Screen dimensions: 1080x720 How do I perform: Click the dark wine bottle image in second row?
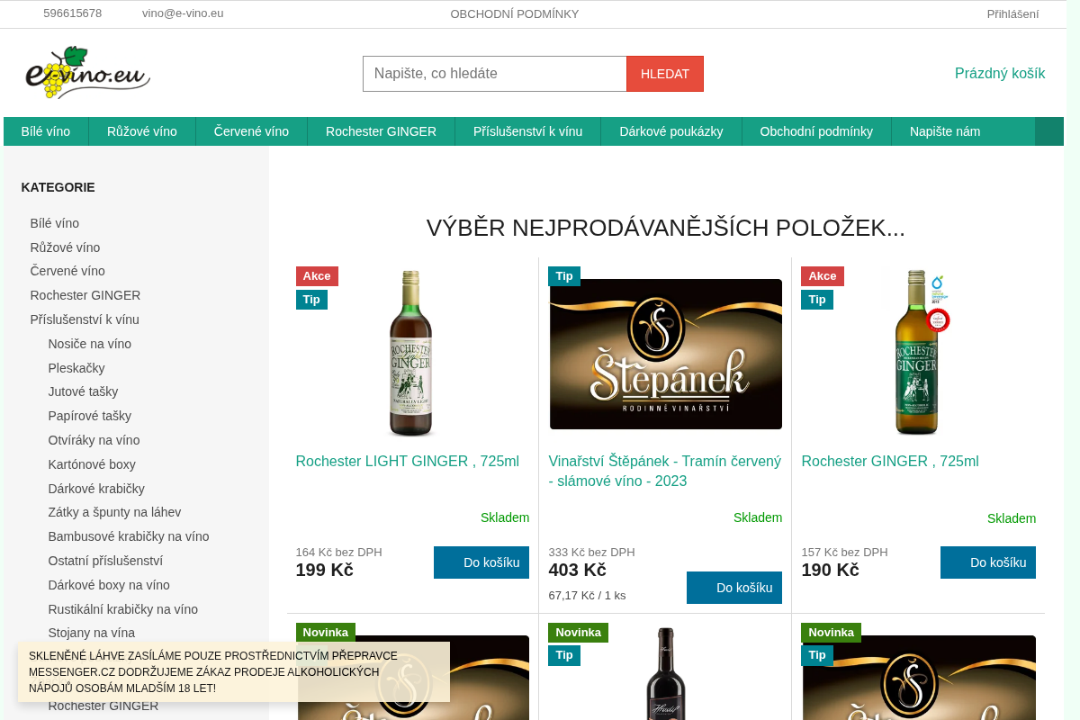665,673
